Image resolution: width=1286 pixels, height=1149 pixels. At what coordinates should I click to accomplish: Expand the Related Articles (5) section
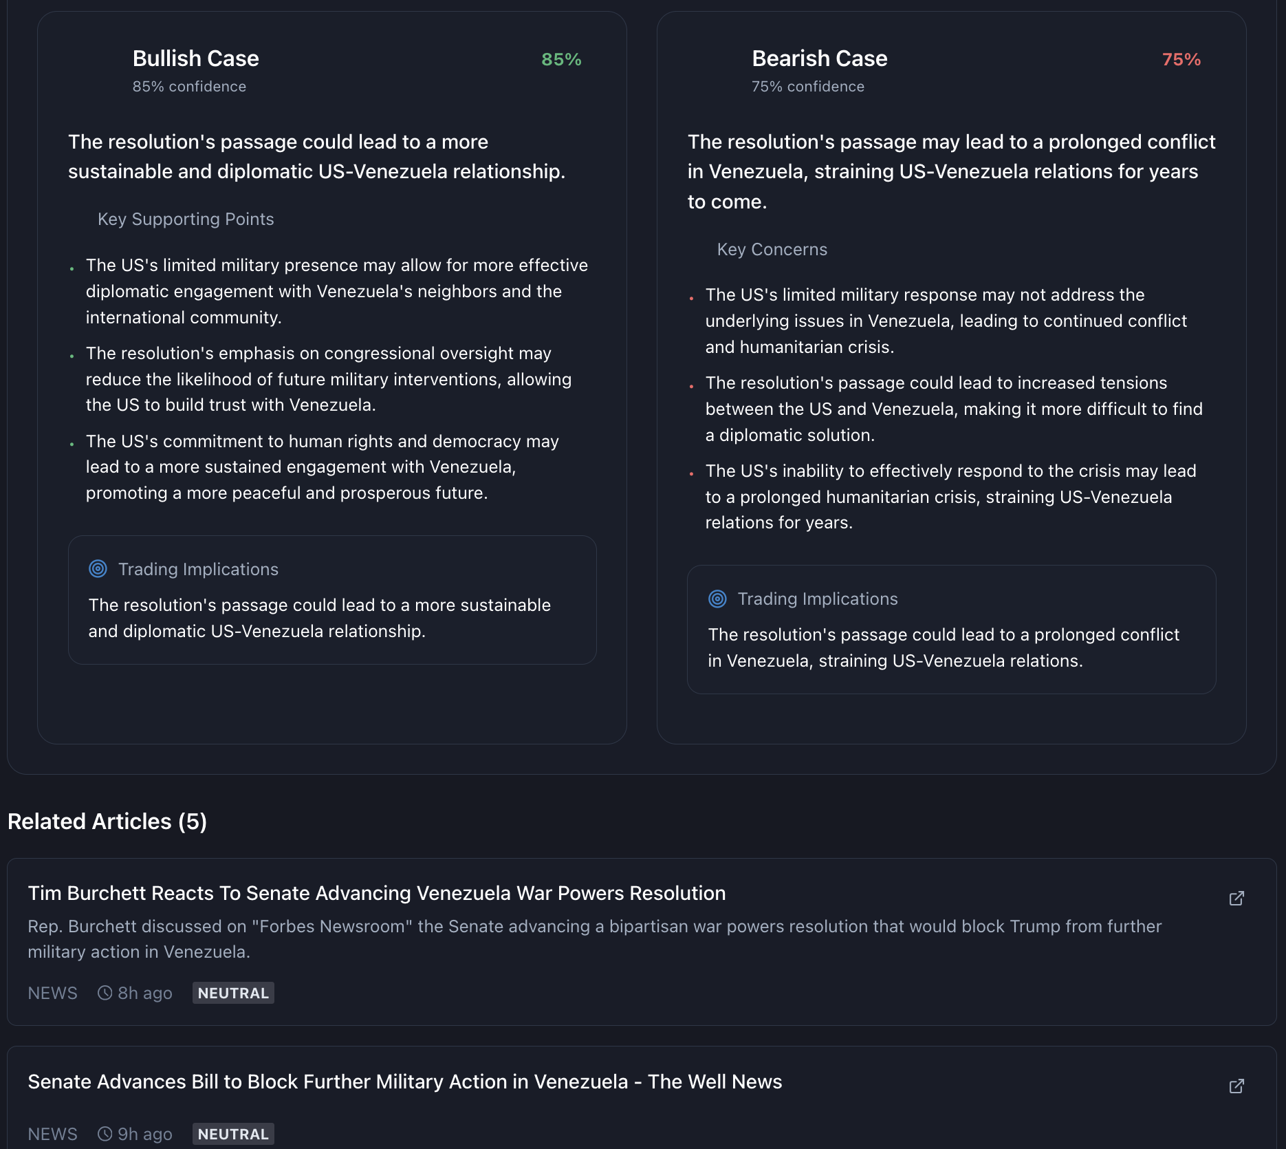107,821
